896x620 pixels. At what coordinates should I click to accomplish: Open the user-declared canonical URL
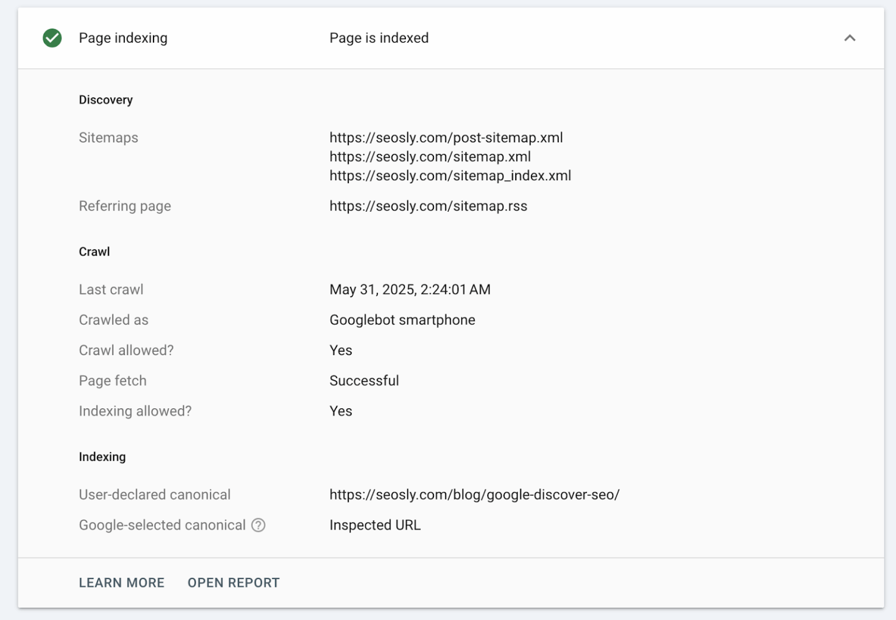[x=474, y=495]
